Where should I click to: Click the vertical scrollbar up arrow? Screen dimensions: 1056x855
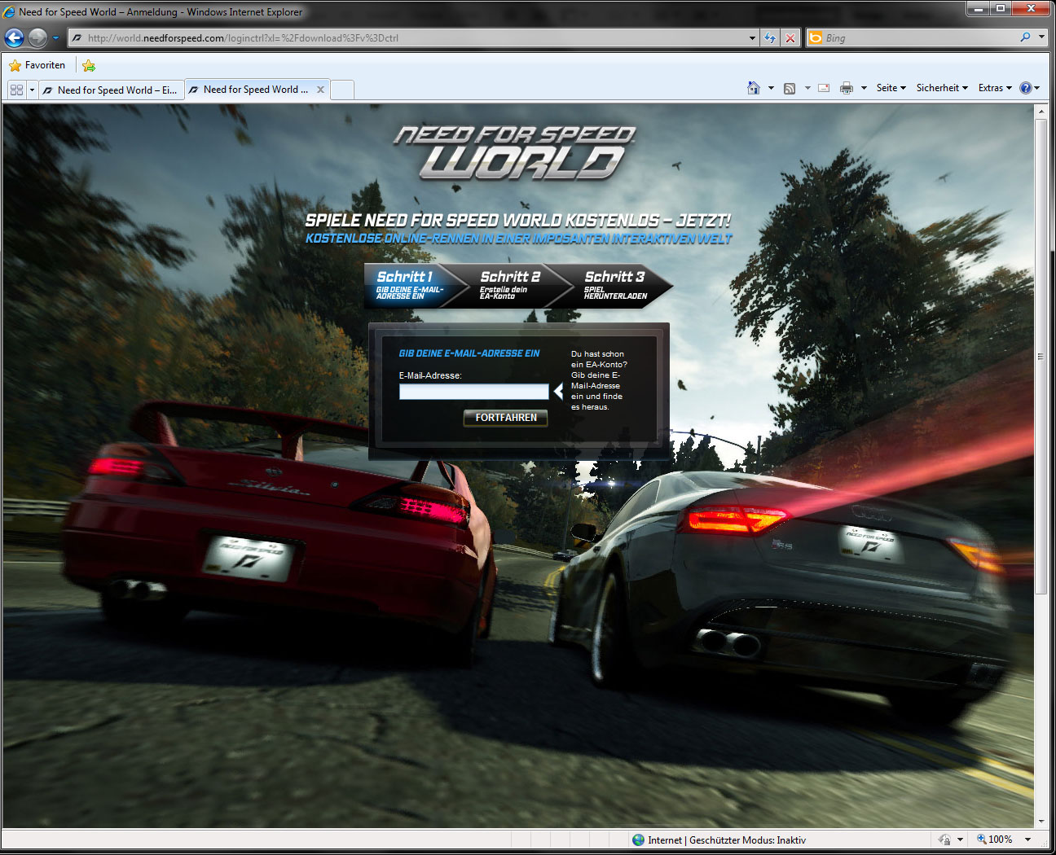(1041, 112)
